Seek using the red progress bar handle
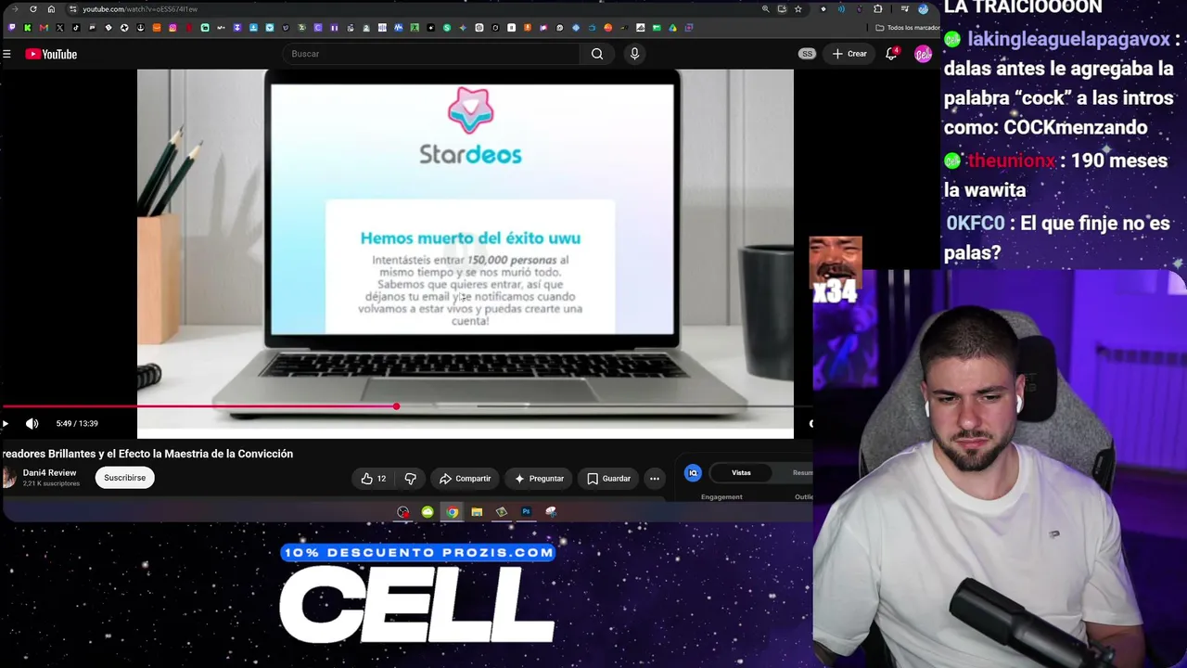1187x668 pixels. 396,406
